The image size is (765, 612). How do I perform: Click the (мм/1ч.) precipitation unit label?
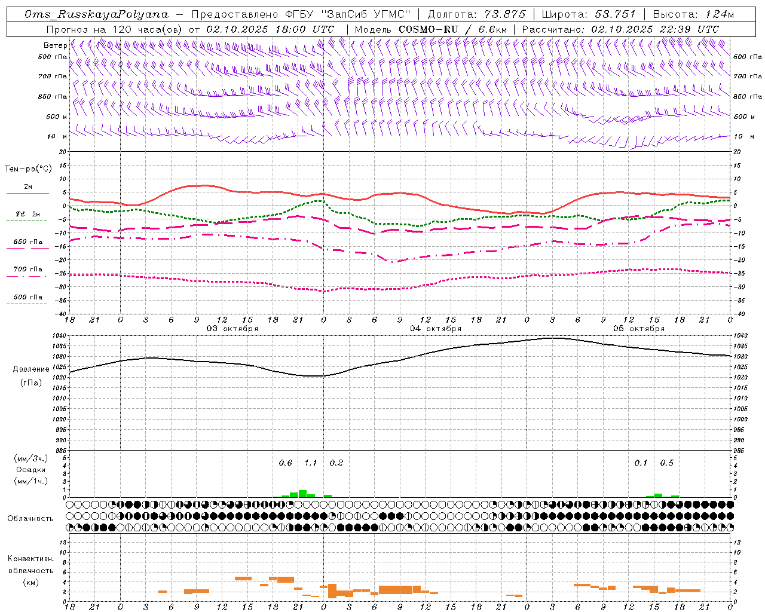(31, 481)
